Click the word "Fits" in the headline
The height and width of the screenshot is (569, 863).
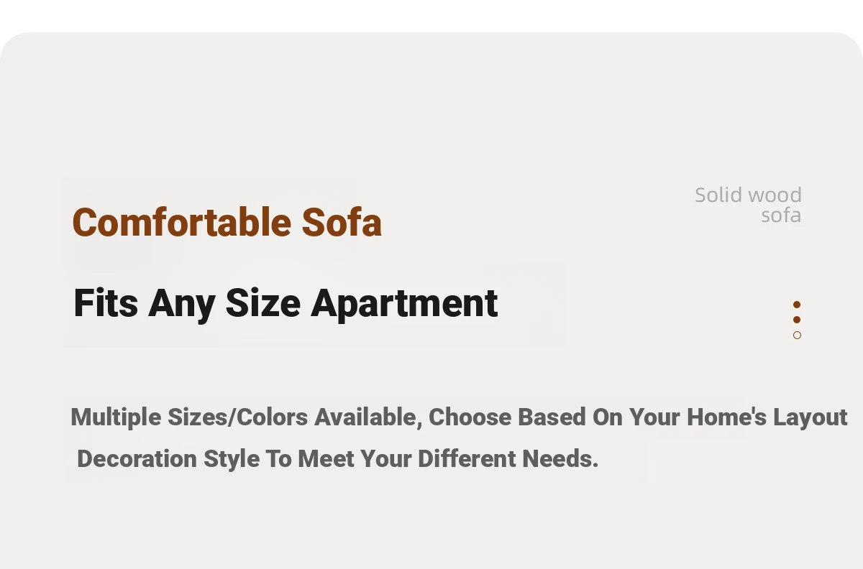pyautogui.click(x=106, y=302)
